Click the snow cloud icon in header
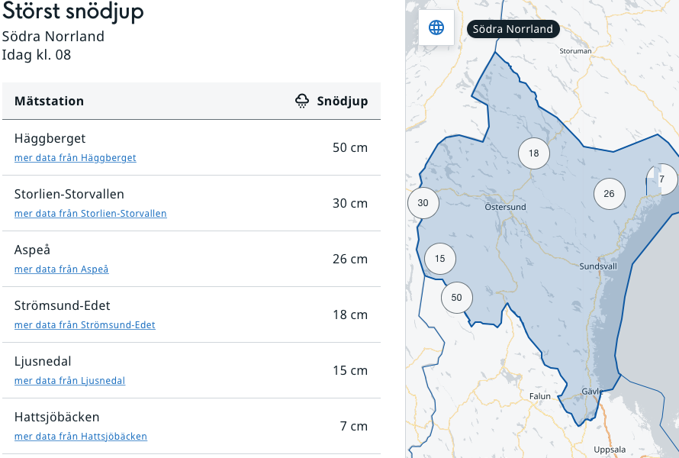This screenshot has height=458, width=679. [x=303, y=102]
